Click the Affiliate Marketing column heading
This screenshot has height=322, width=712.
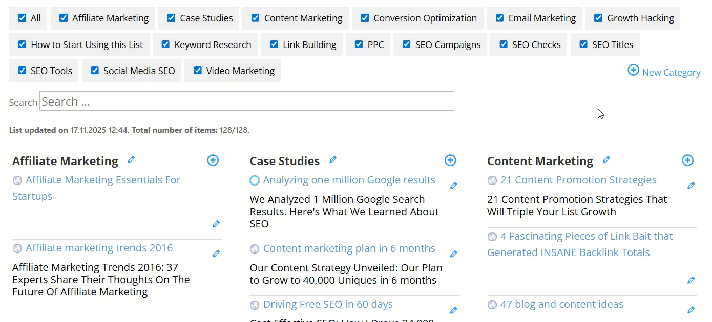(x=65, y=161)
